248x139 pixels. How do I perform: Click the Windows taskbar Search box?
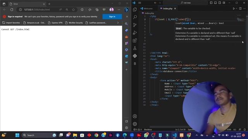click(39, 135)
